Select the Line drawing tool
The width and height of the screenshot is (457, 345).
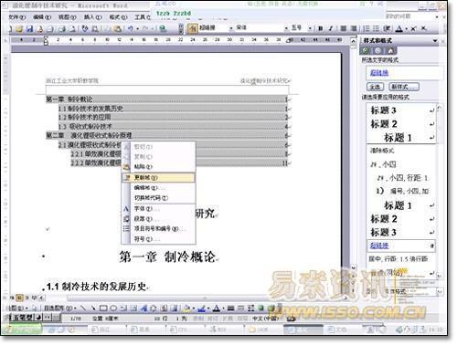[x=83, y=308]
